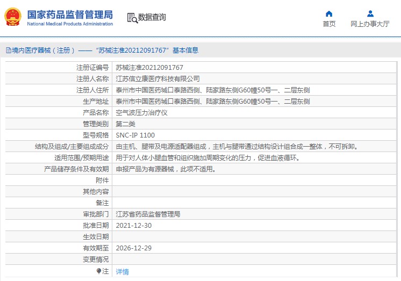
Task: Select product name 空气波压力治疗仪
Action: (x=141, y=112)
